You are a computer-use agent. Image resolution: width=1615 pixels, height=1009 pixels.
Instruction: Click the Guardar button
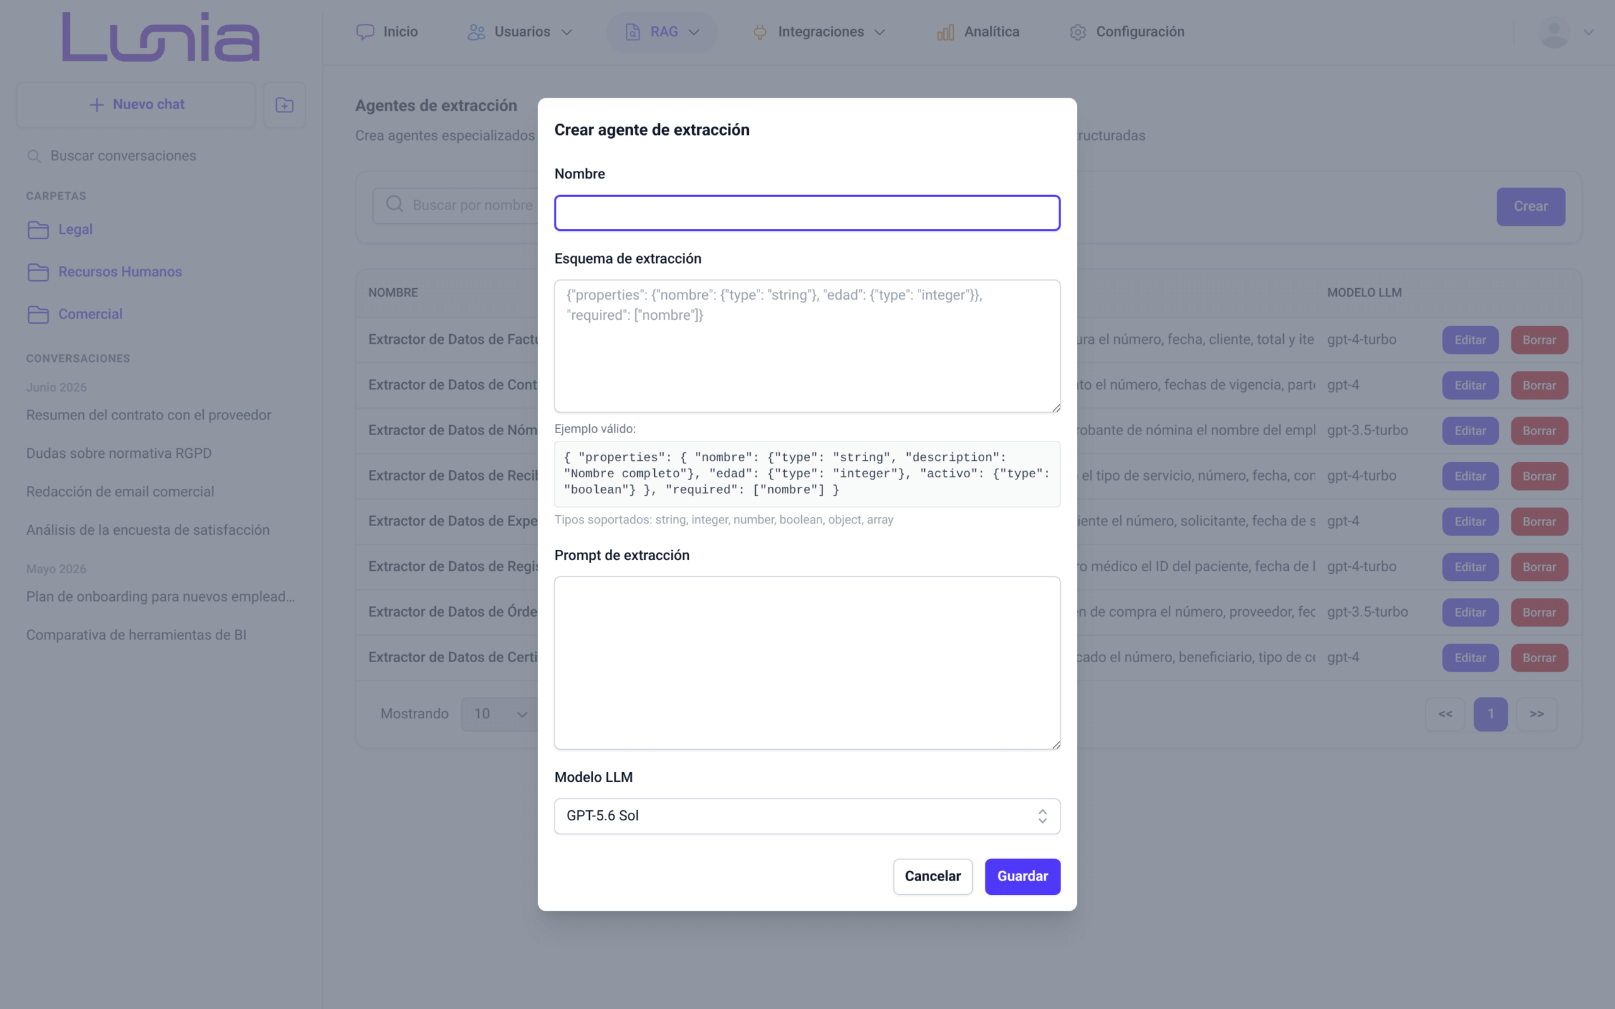(x=1023, y=876)
